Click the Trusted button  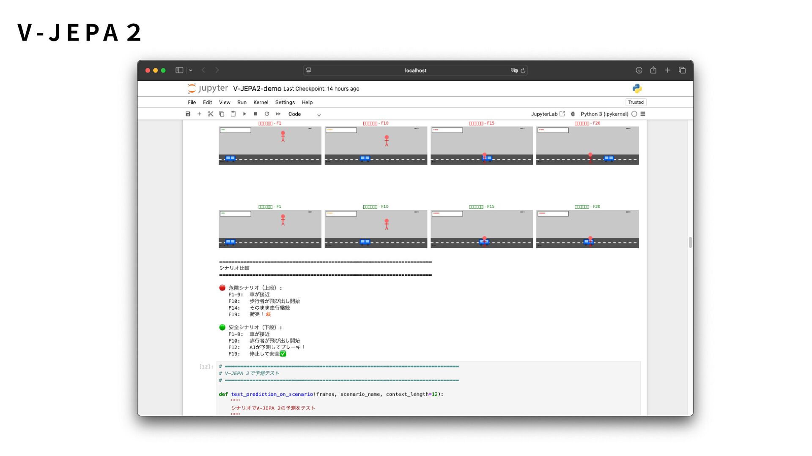point(636,102)
